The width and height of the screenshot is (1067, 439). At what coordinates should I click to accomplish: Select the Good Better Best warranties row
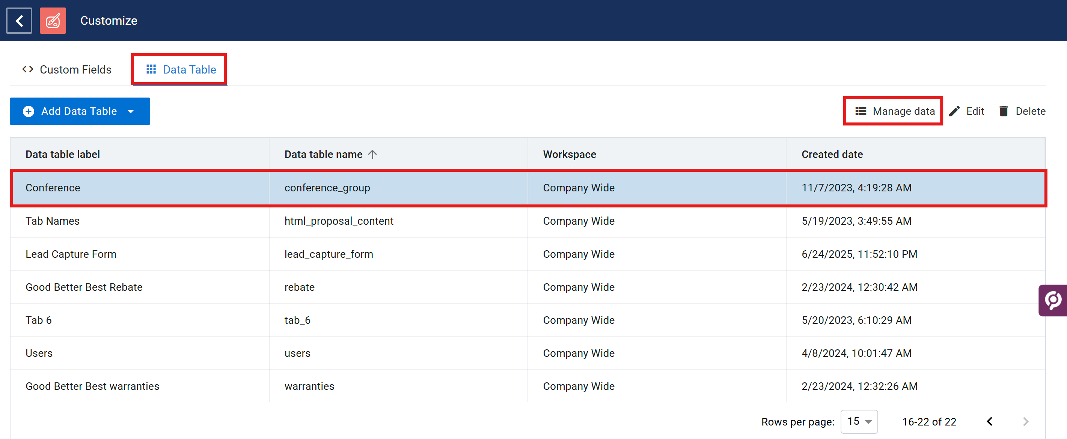(x=528, y=386)
